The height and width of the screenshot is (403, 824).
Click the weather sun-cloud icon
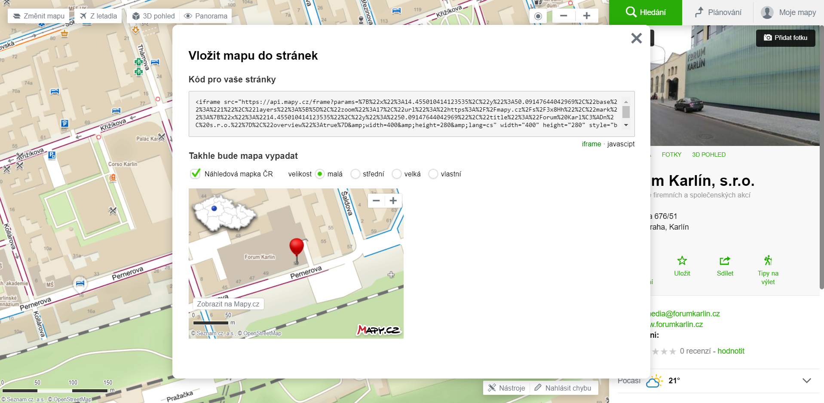coord(654,381)
